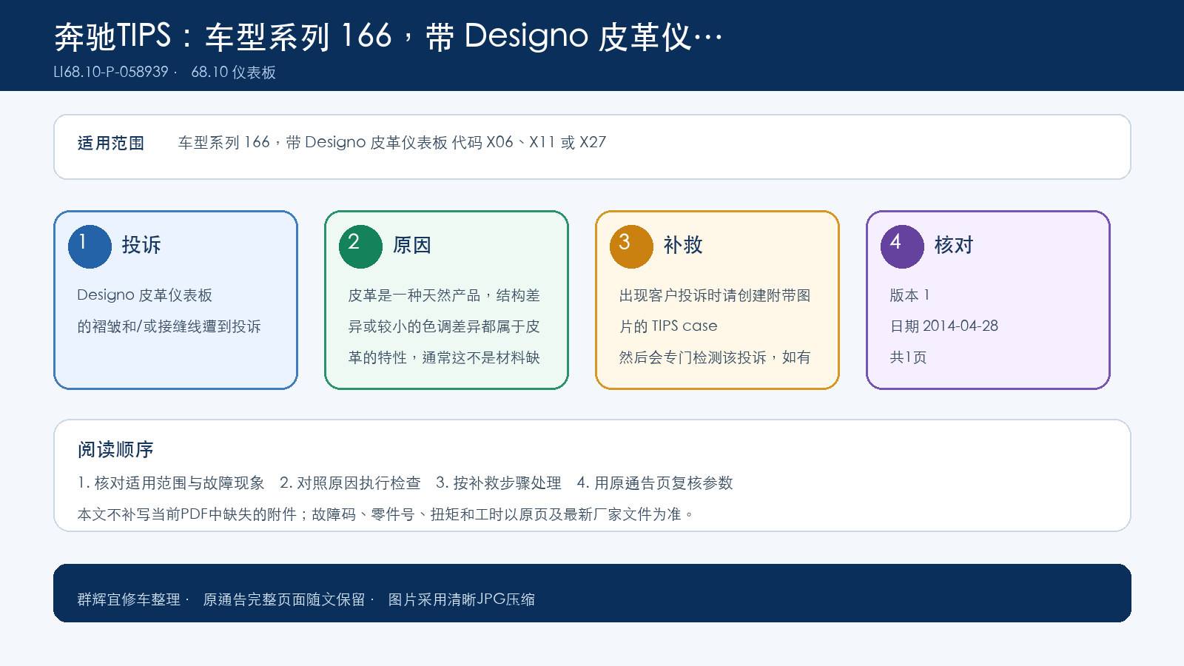Click document number LI68.10-P-058939
Viewport: 1184px width, 666px height.
111,72
